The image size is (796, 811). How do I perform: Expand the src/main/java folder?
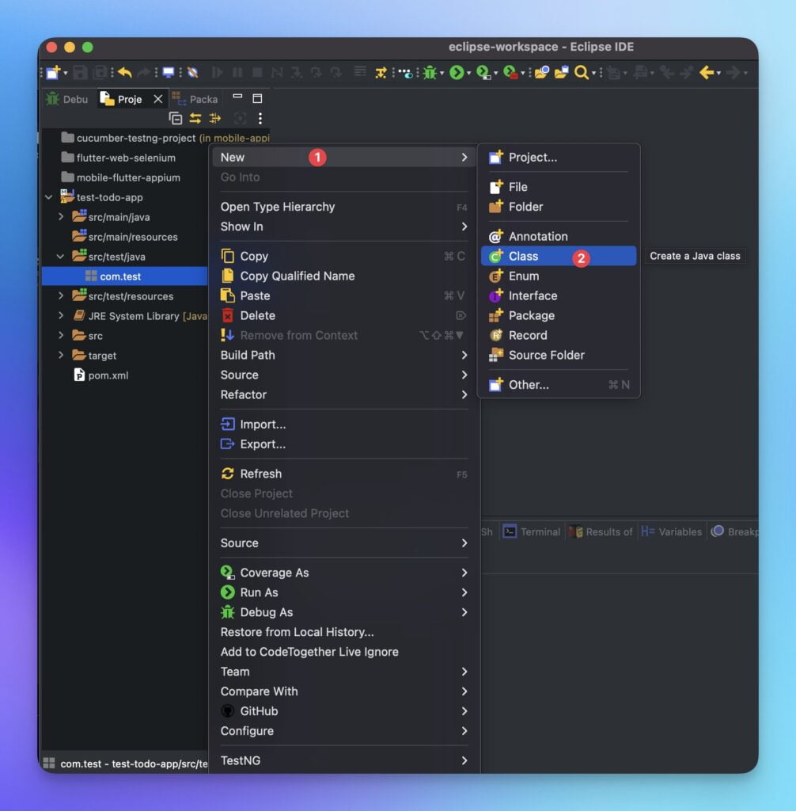coord(61,217)
